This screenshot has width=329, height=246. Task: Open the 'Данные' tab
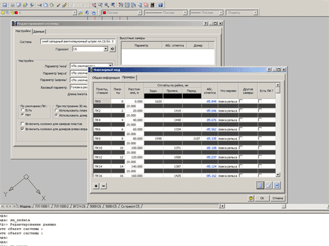pos(39,31)
